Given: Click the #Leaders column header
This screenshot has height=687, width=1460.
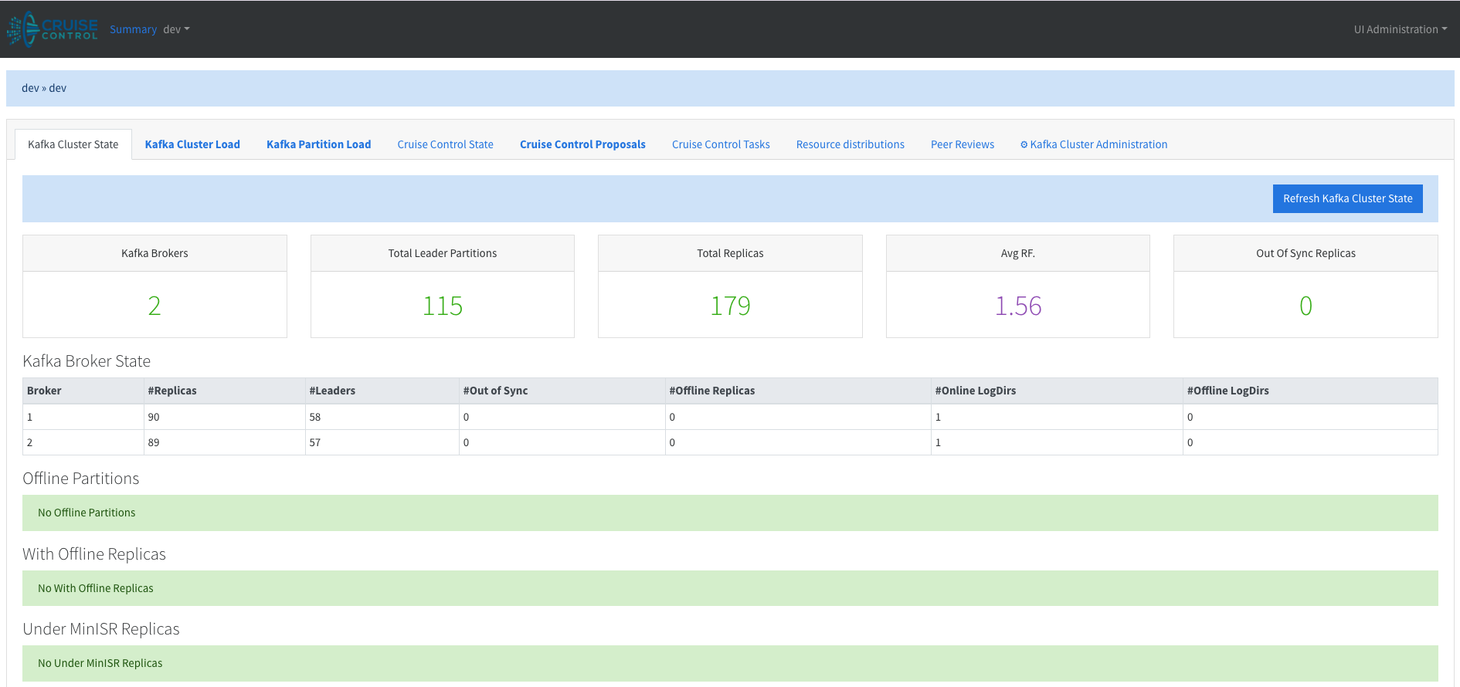Looking at the screenshot, I should click(x=332, y=391).
